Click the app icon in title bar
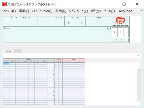The height and width of the screenshot is (108, 144). click(4, 4)
